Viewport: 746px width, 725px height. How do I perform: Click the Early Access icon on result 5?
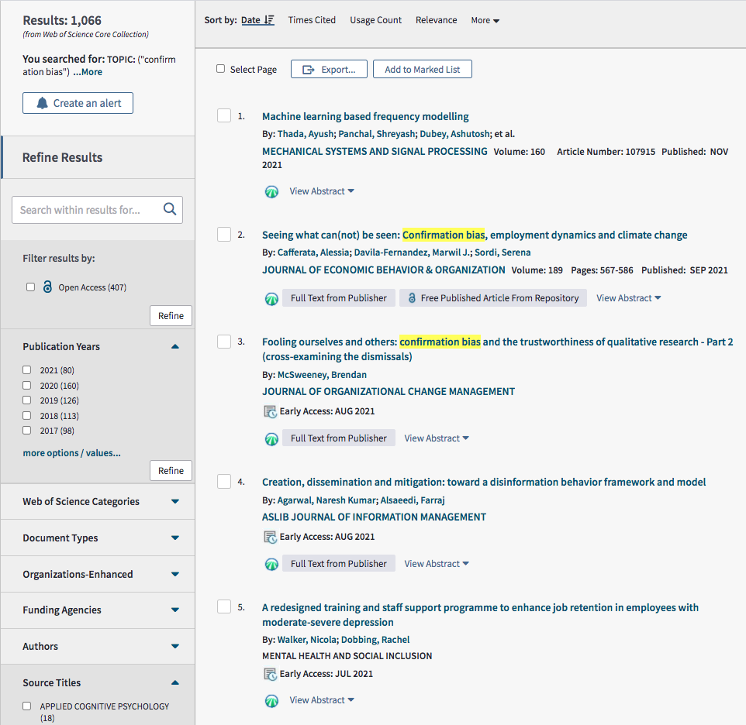click(270, 674)
